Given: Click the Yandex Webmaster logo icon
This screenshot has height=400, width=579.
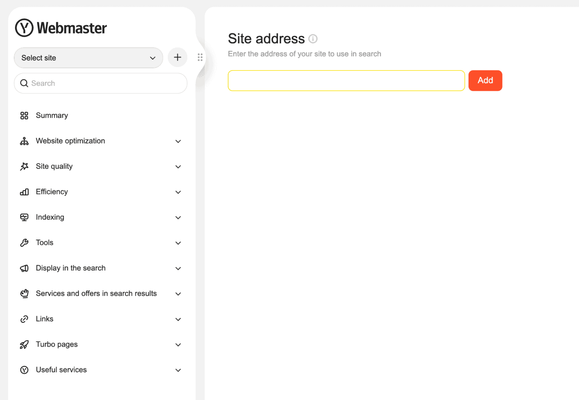Looking at the screenshot, I should click(x=24, y=28).
